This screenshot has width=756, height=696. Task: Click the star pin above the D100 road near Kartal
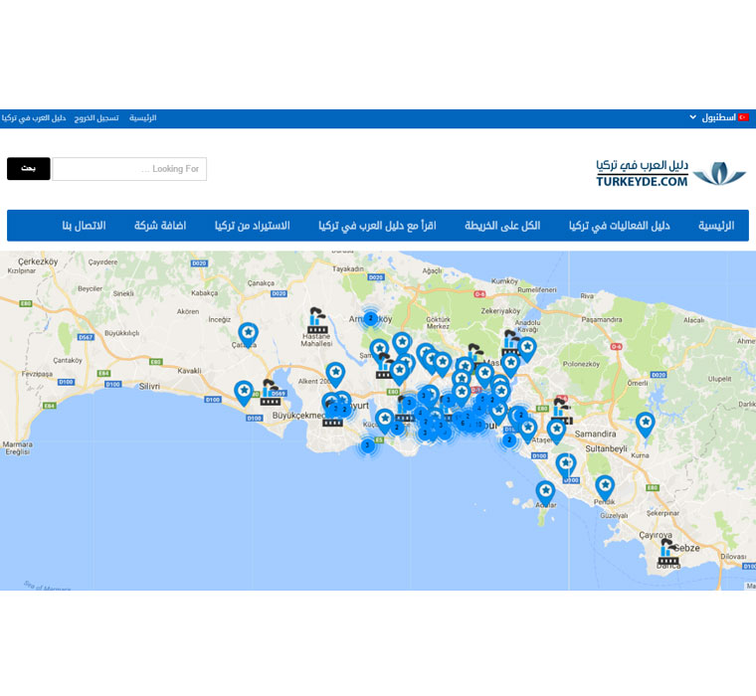pyautogui.click(x=566, y=465)
